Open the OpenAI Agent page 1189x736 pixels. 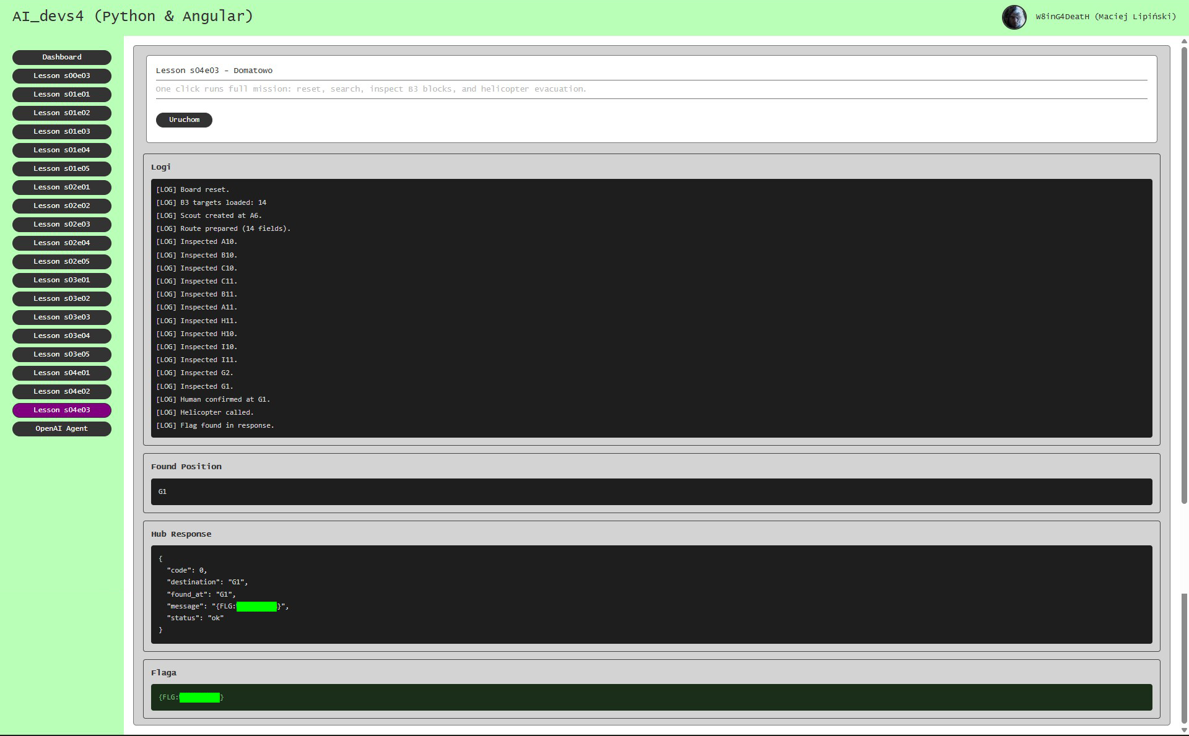pos(62,428)
